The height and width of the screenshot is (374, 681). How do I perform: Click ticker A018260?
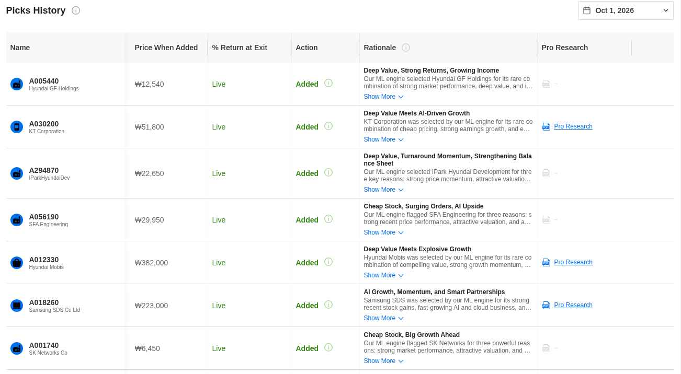coord(44,302)
